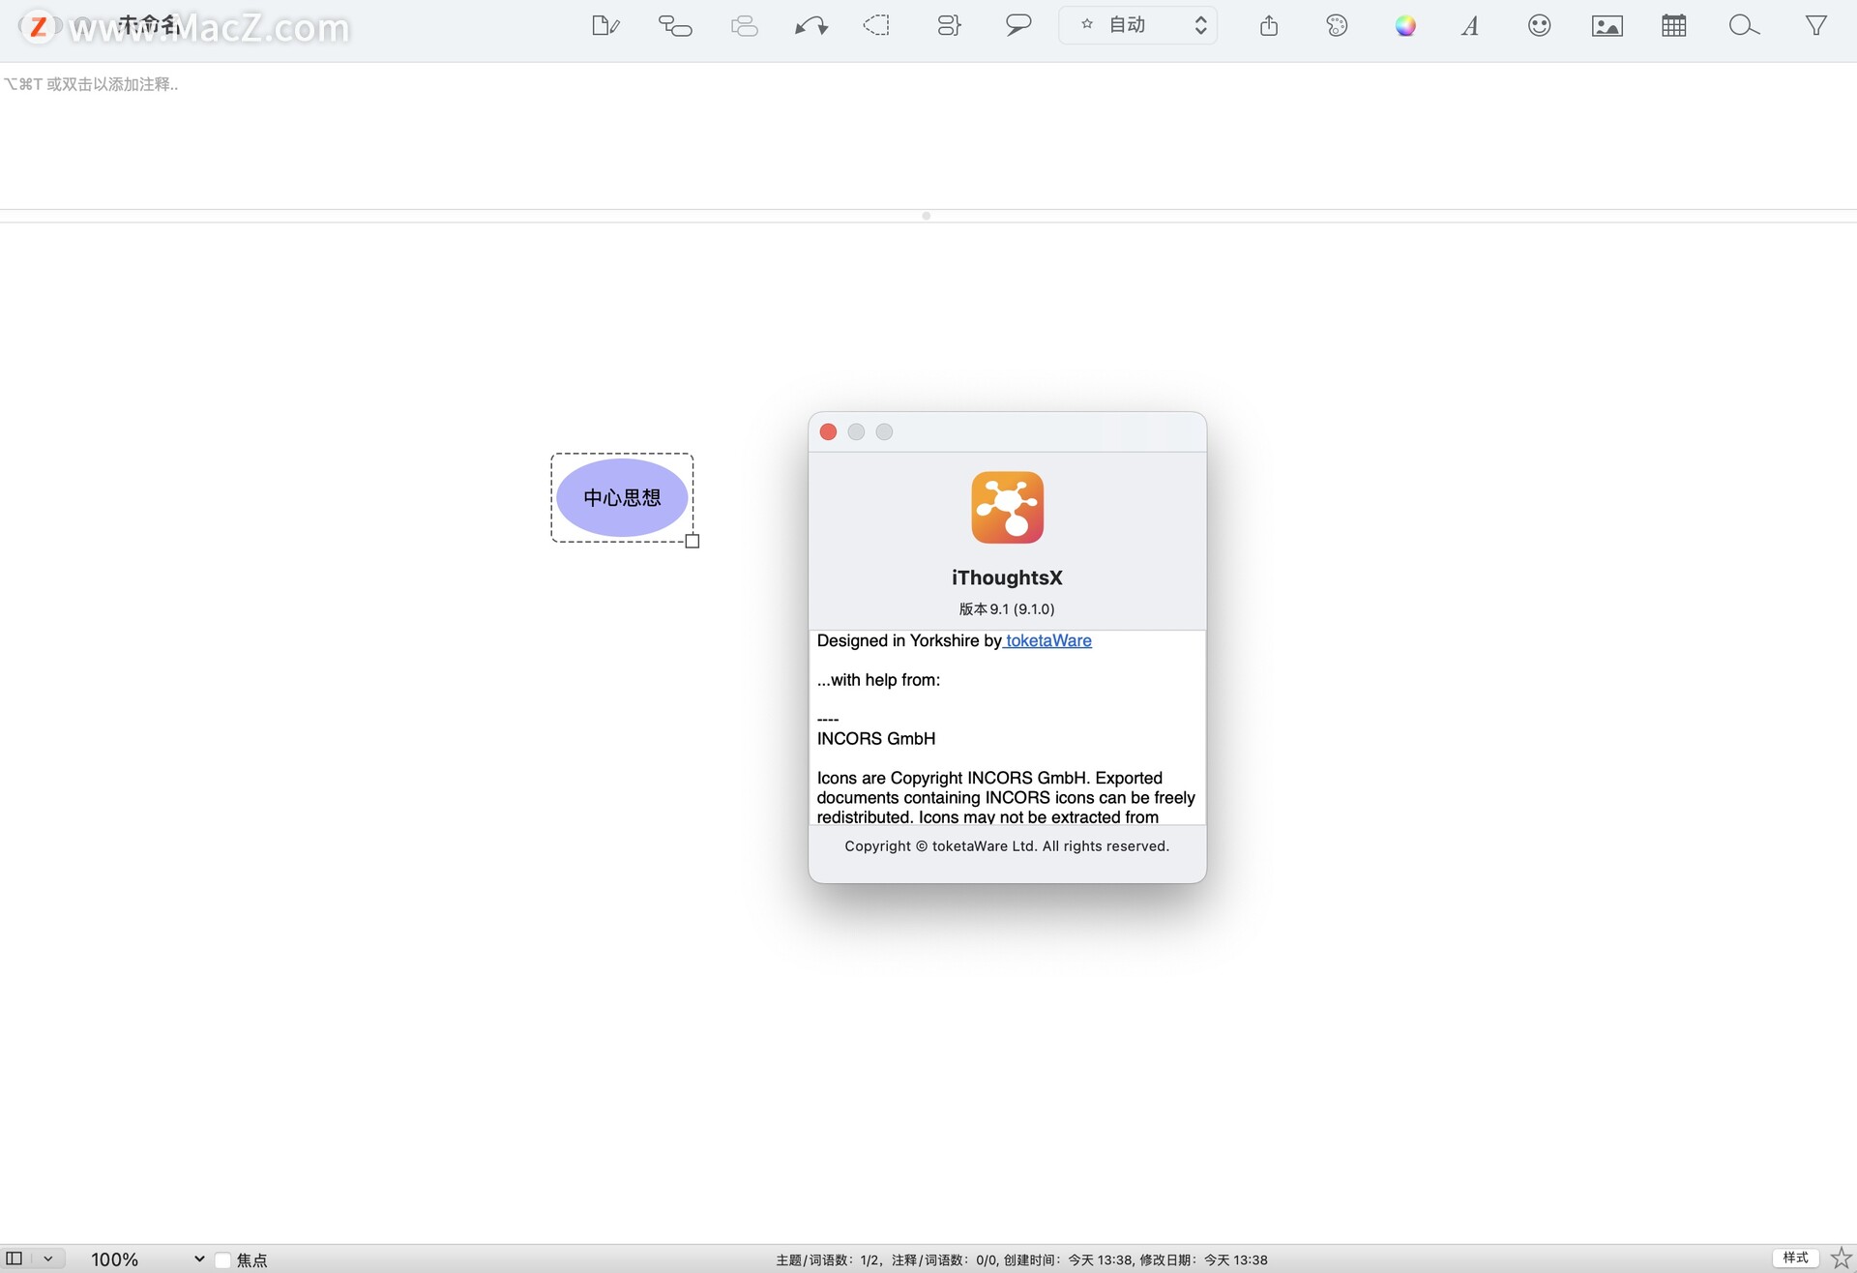This screenshot has width=1857, height=1273.
Task: Click the 样式 style button
Action: pyautogui.click(x=1795, y=1258)
